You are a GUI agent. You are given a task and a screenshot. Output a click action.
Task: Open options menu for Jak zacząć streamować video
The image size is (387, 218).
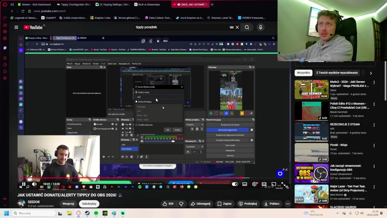click(x=374, y=166)
